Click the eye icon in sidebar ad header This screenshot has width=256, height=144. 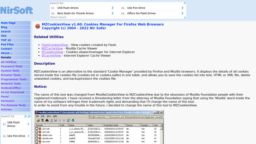29,116
